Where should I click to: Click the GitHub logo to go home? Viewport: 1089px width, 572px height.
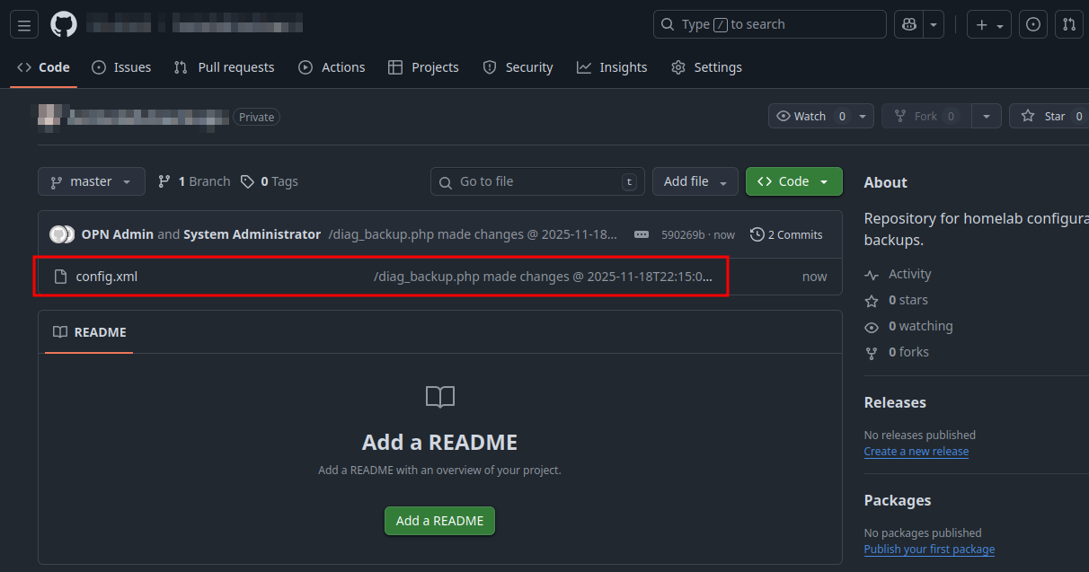click(x=63, y=23)
